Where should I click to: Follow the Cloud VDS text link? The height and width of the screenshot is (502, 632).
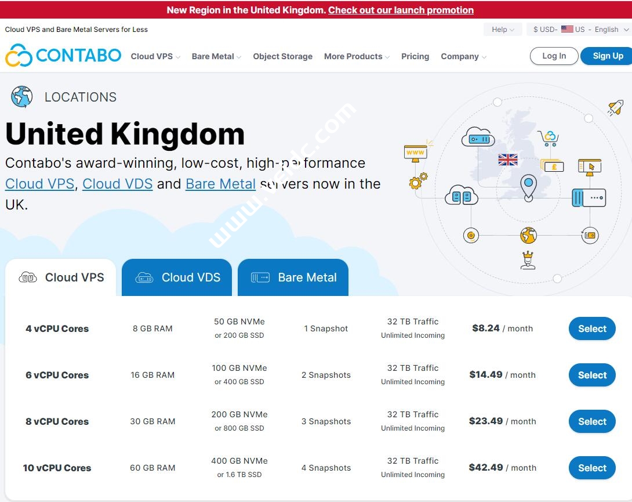coord(117,184)
